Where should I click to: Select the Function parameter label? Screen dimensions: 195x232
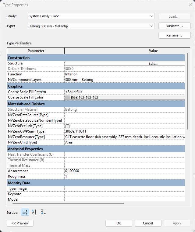point(15,74)
